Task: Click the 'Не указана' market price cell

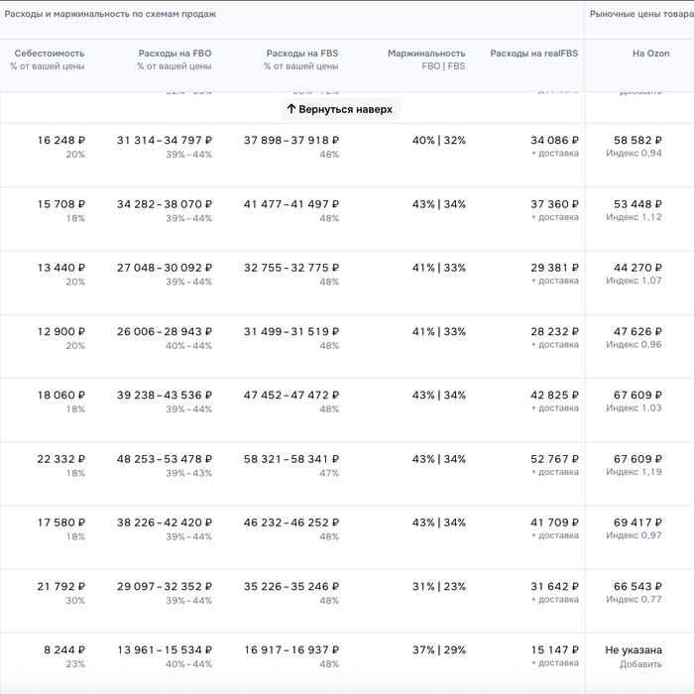Action: click(634, 650)
